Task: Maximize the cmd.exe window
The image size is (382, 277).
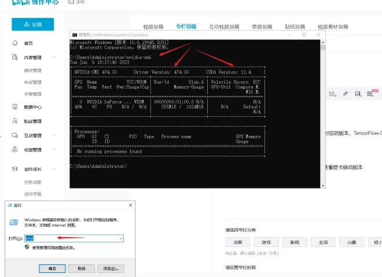Action: (x=304, y=35)
